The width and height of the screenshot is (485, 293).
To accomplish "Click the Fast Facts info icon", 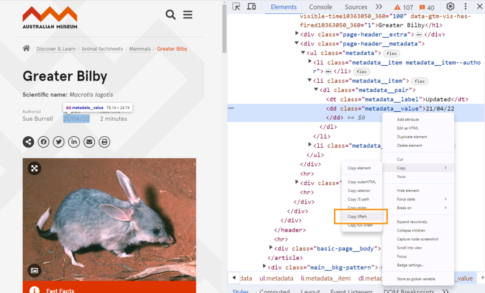I will pos(34,290).
